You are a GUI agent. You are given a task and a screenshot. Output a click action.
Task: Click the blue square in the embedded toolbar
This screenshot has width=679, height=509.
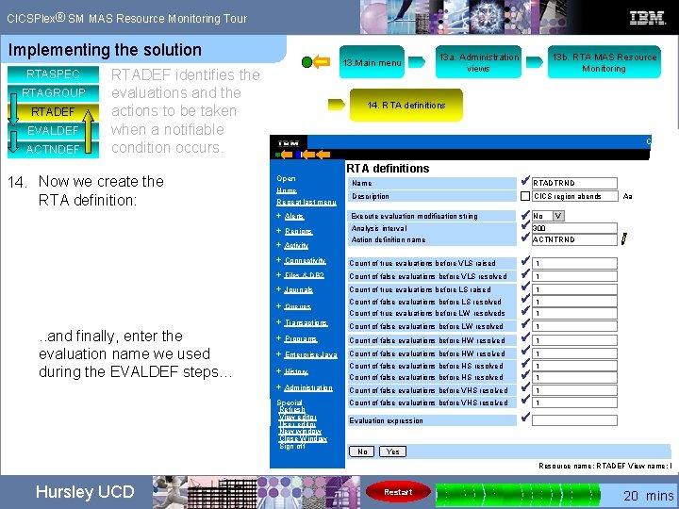pyautogui.click(x=298, y=155)
